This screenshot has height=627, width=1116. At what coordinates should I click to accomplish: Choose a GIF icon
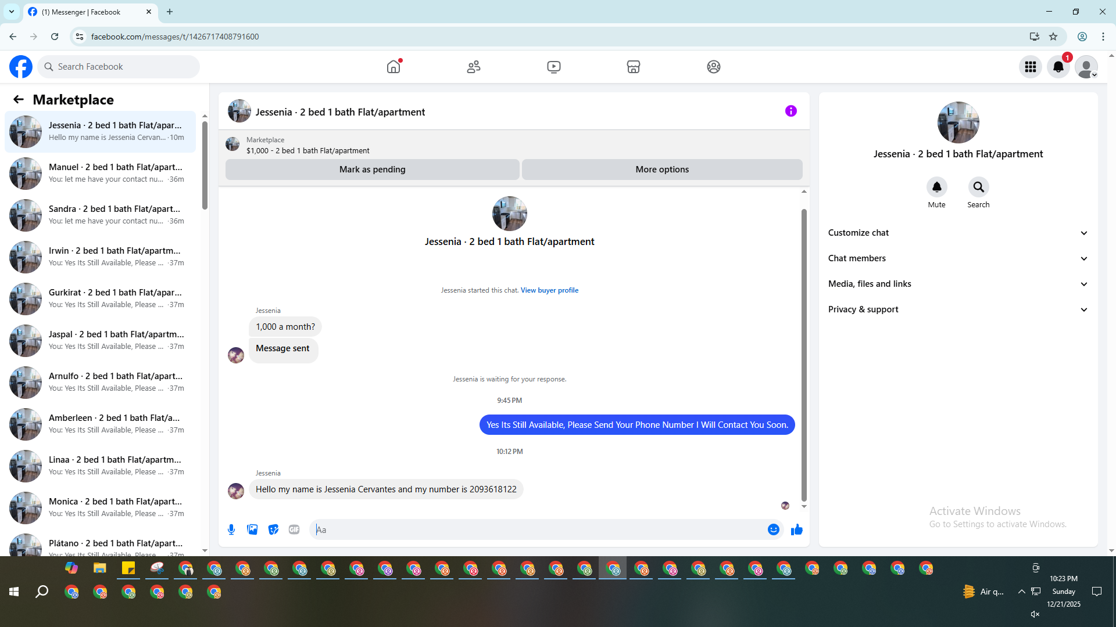coord(294,529)
